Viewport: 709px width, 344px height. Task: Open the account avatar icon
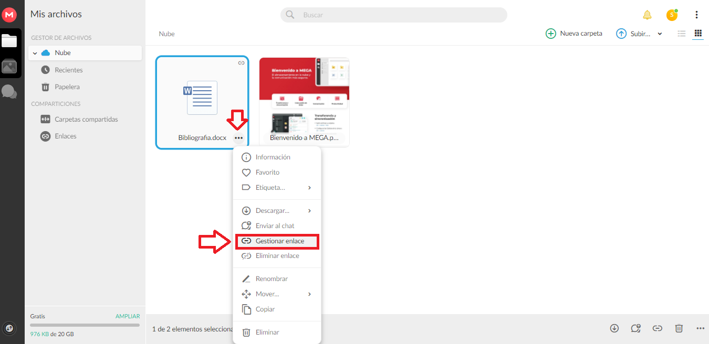tap(672, 15)
